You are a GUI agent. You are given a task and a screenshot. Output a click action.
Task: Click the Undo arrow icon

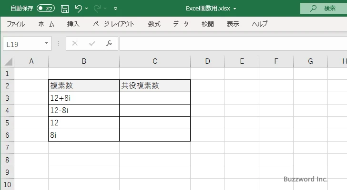pyautogui.click(x=79, y=9)
